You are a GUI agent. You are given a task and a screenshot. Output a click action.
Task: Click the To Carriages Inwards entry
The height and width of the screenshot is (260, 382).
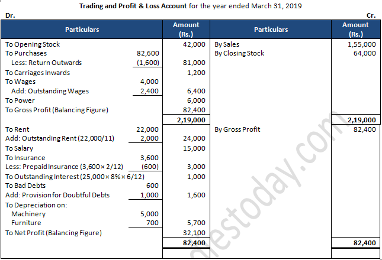coord(37,73)
